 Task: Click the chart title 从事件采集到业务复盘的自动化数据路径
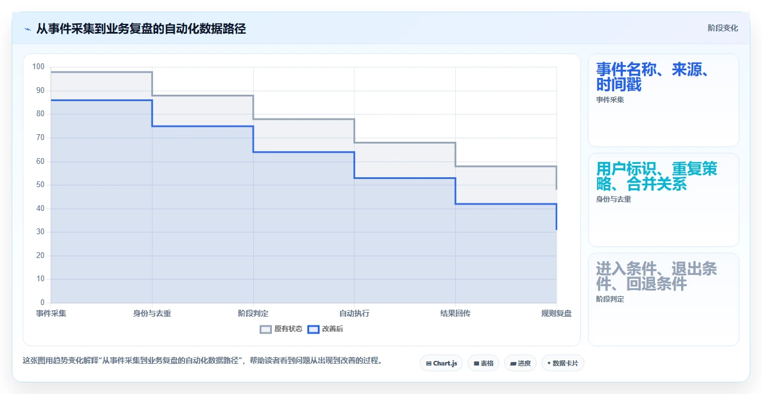(x=141, y=28)
